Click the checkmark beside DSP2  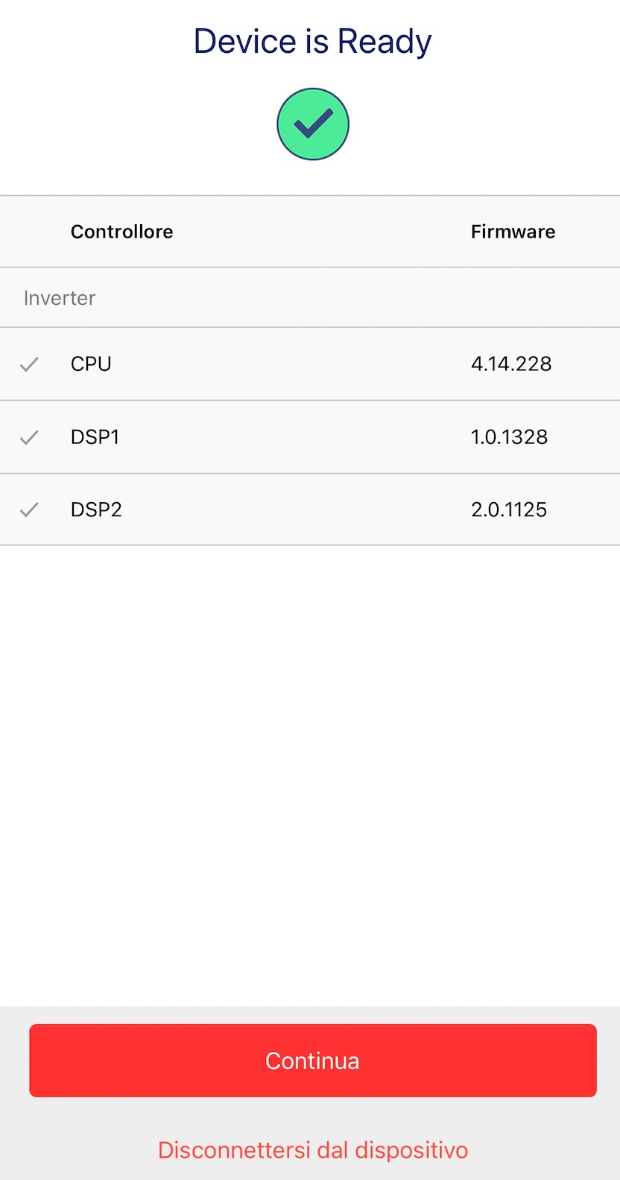point(29,510)
